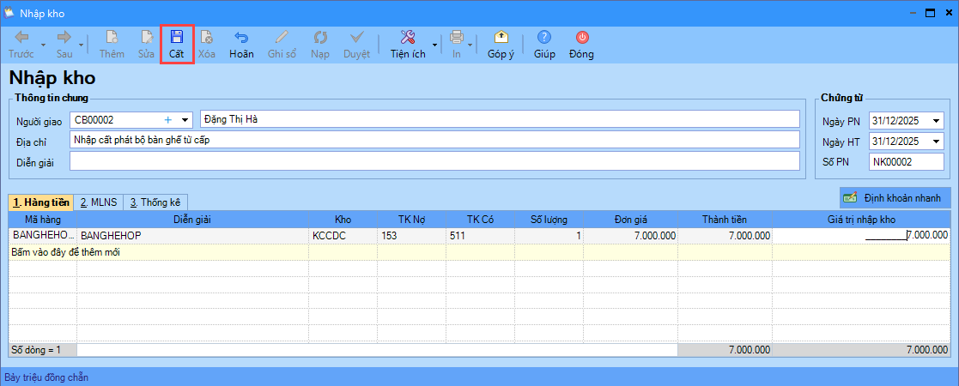Screen dimensions: 959x386
Task: Open the Tiện ích tools icon
Action: click(408, 38)
